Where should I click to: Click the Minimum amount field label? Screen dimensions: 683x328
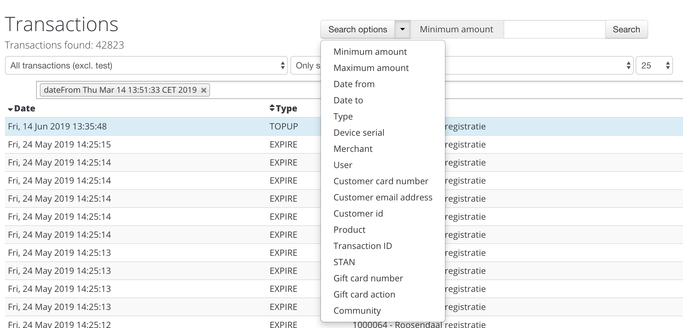[x=456, y=29]
